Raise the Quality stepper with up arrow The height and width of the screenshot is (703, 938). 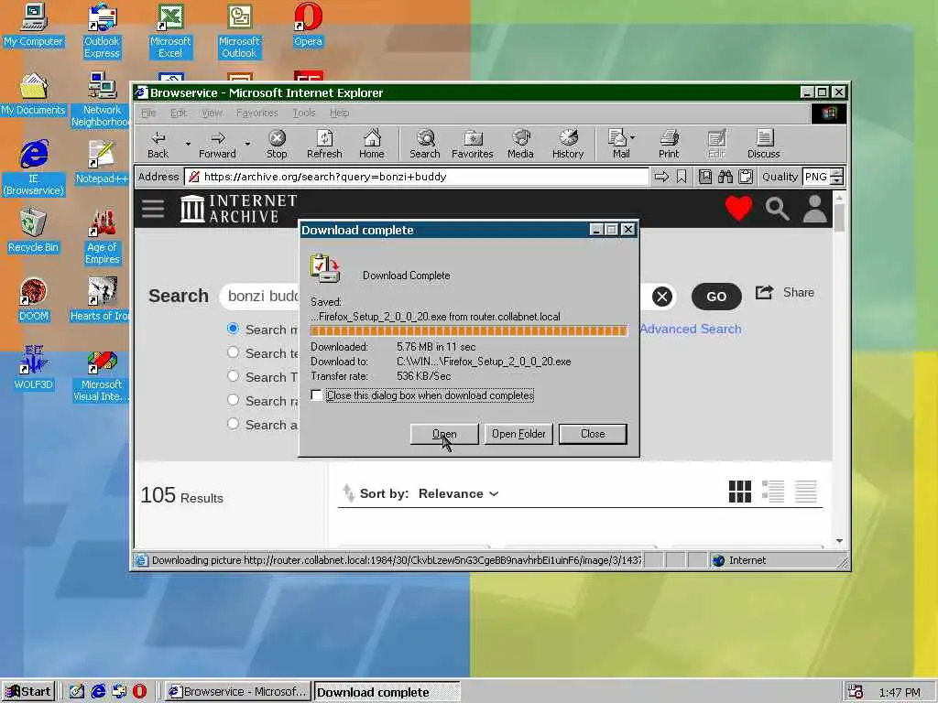837,173
